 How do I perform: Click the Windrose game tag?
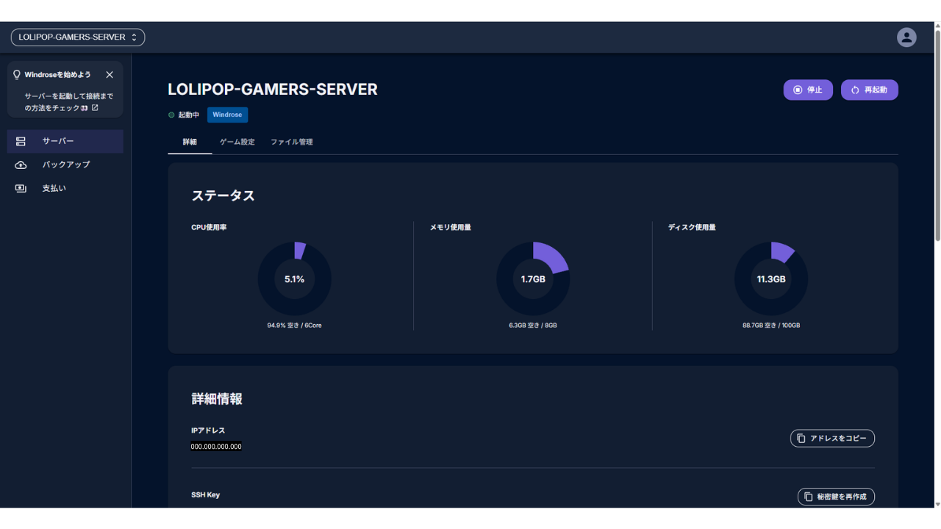[227, 115]
